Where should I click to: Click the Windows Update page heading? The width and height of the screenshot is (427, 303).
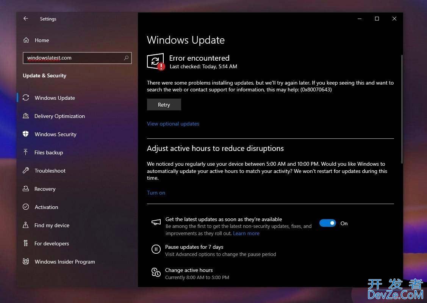(186, 40)
